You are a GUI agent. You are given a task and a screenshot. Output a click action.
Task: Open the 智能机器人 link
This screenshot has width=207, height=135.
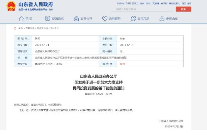click(x=174, y=4)
